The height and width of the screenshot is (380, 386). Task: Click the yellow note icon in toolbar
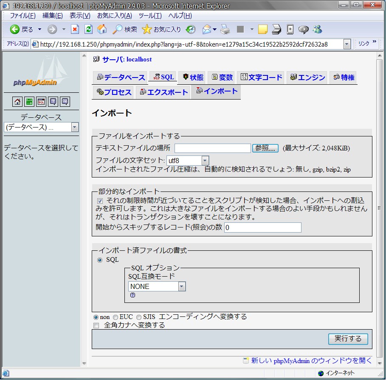point(262,30)
